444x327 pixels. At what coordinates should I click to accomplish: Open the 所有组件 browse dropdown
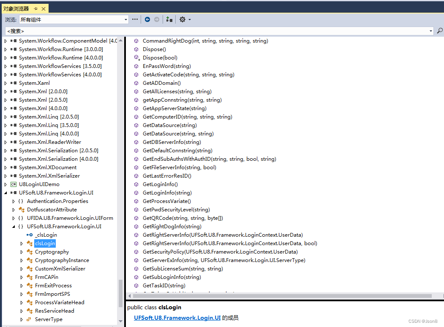click(125, 19)
